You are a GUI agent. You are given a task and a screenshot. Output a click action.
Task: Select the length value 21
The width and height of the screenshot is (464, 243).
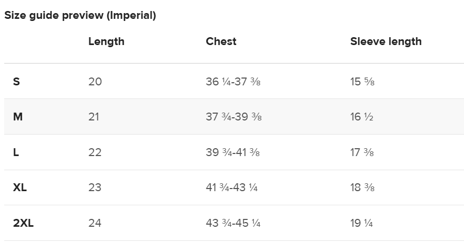94,117
